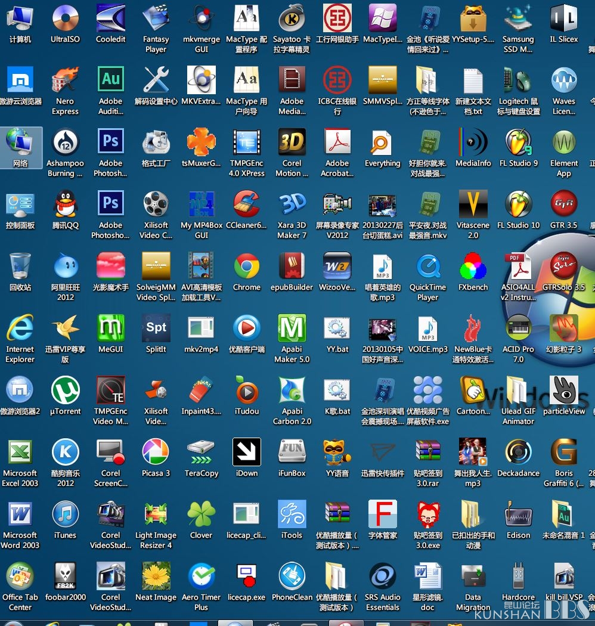Select TMPGEnc 4.0 XPress icon
This screenshot has width=595, height=626.
pyautogui.click(x=247, y=142)
